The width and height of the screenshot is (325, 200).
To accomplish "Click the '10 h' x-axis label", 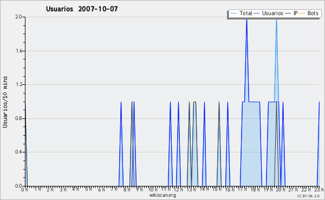I will 153,189.
